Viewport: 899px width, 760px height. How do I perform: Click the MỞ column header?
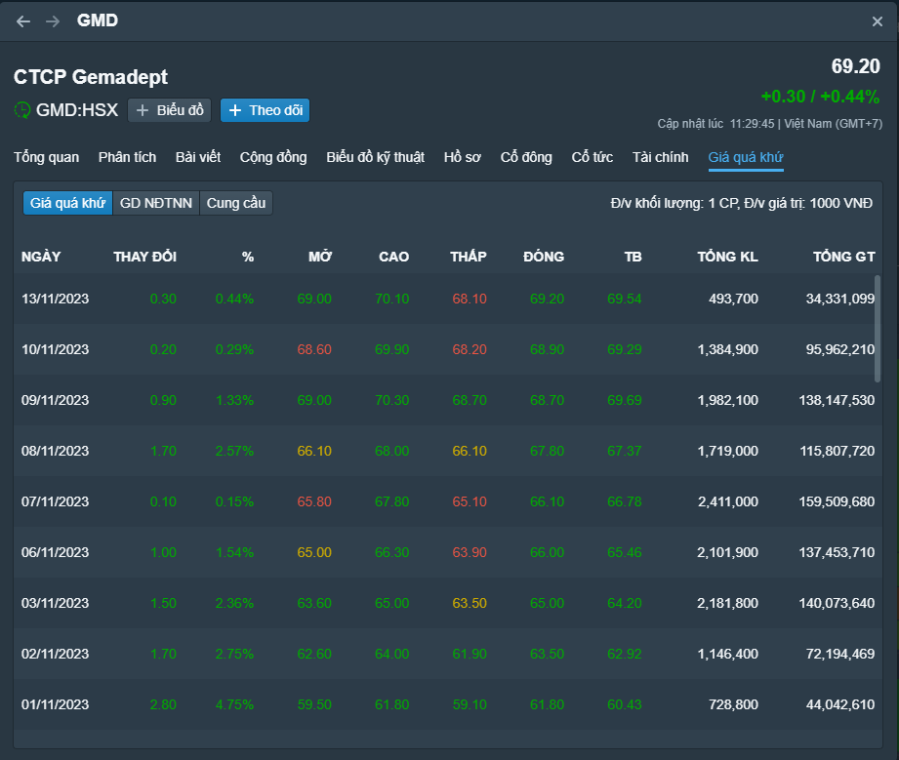click(x=320, y=257)
